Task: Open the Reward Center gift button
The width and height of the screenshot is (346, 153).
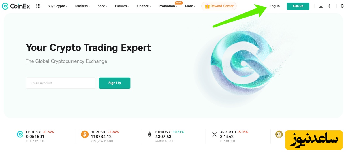Action: [x=219, y=6]
